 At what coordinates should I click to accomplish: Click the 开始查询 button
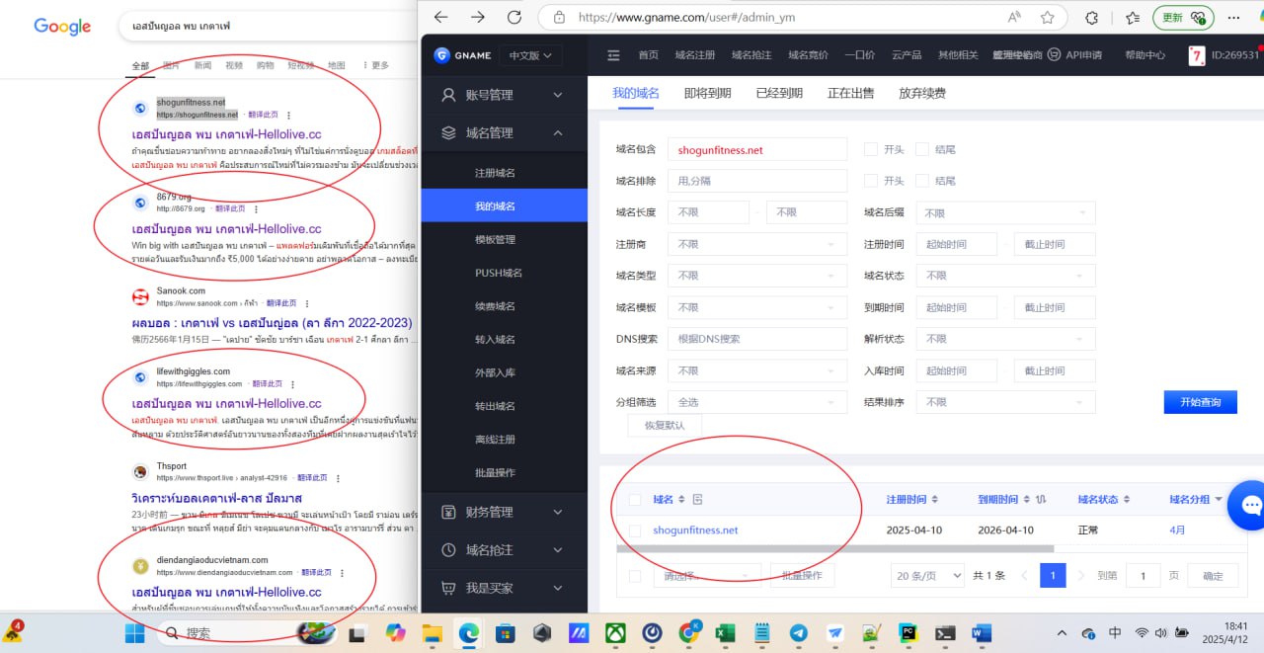point(1200,402)
